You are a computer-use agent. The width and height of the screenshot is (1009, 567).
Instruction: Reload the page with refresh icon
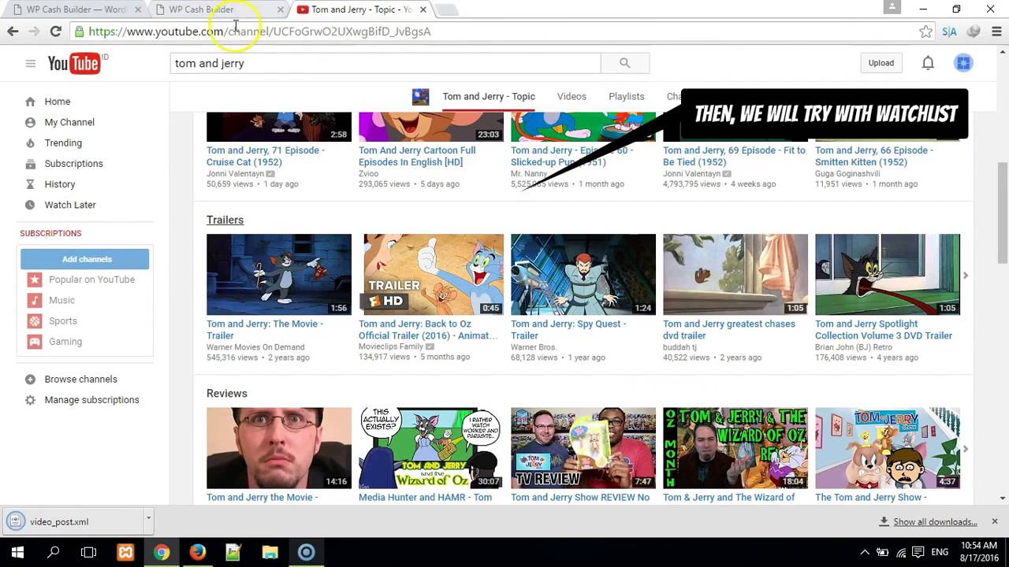tap(55, 31)
